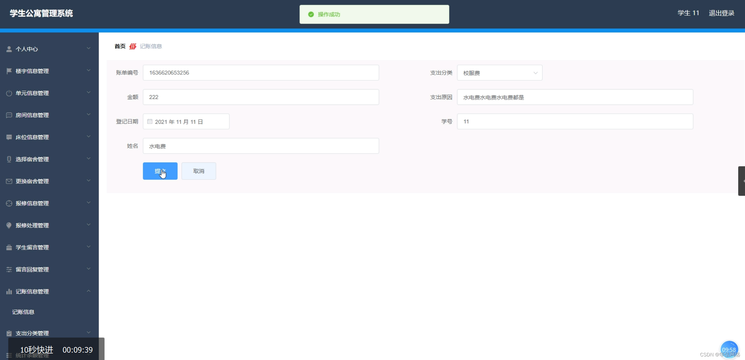745x360 pixels.
Task: Click the red icon in the breadcrumb
Action: click(133, 46)
